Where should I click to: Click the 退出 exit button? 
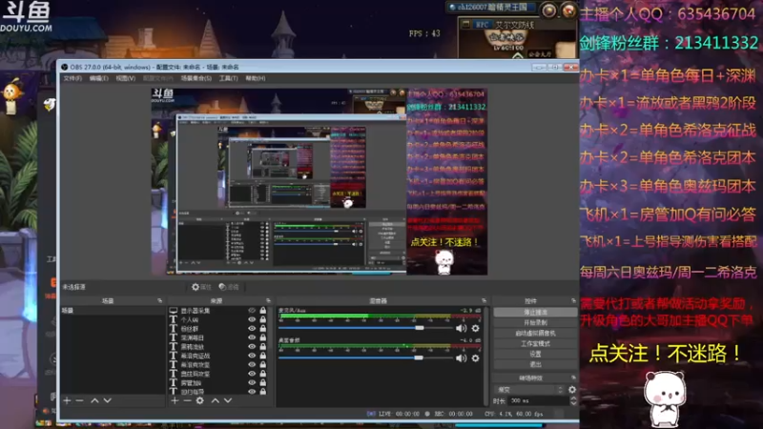535,364
